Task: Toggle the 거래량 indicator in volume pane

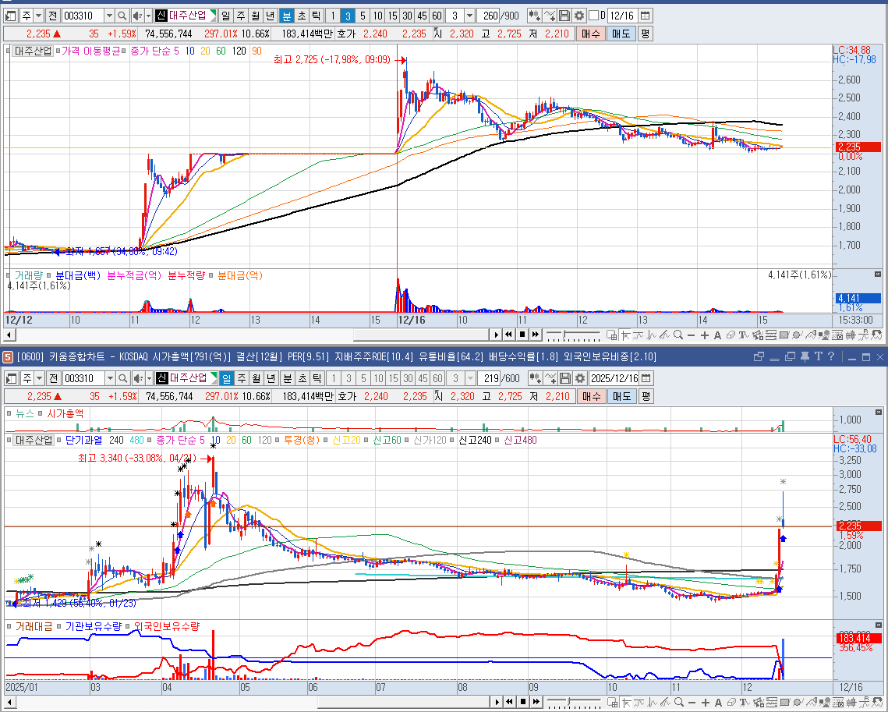Action: coord(8,275)
